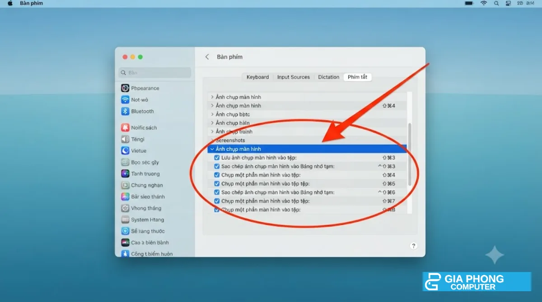Switch to the Keyboard tab
The image size is (542, 302).
pos(257,77)
